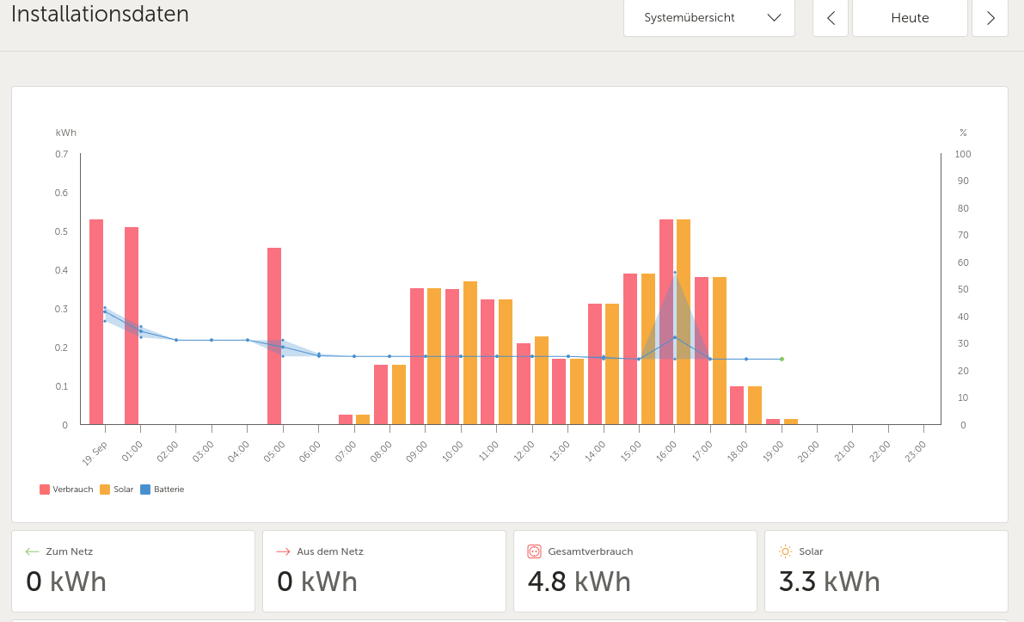Open the Systemübersicht dropdown
Screen dimensions: 1024x622
(708, 18)
